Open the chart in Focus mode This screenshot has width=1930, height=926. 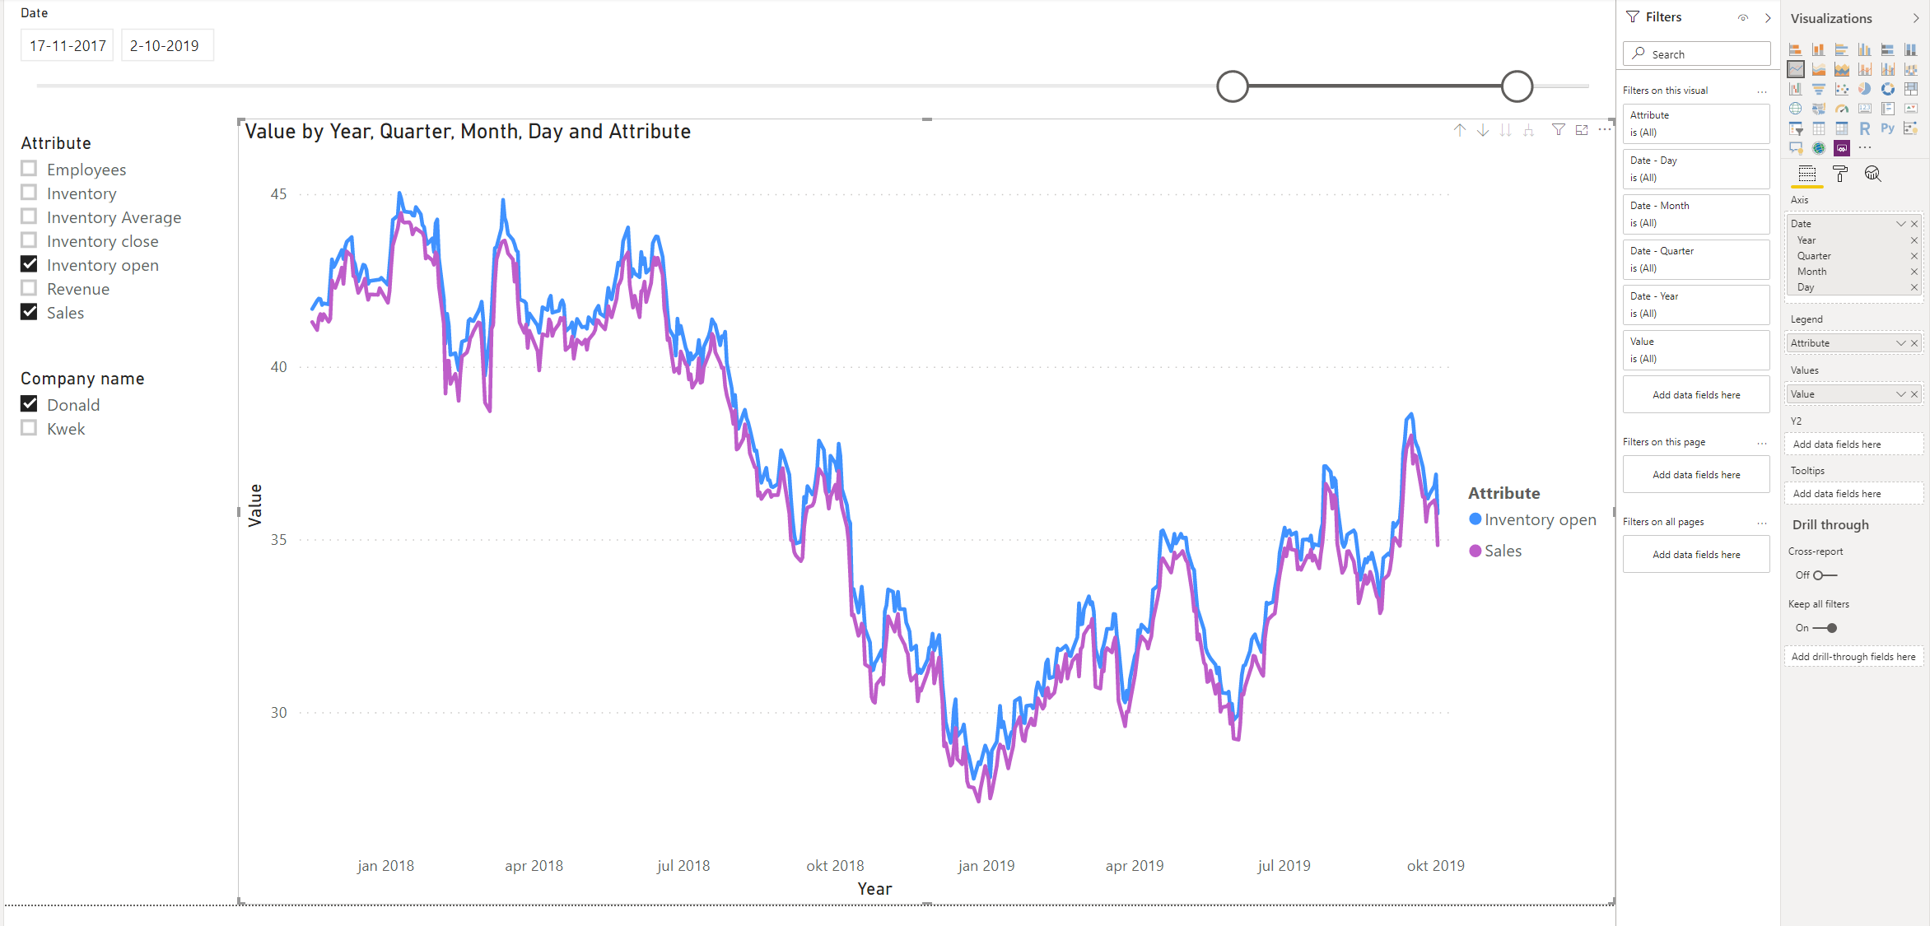1582,130
